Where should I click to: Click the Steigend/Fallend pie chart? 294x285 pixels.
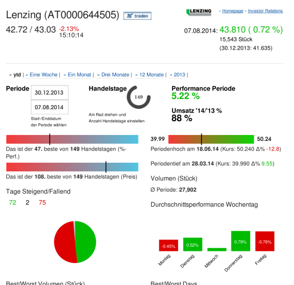click(x=75, y=242)
